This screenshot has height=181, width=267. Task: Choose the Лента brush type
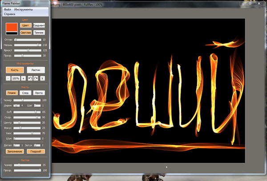pyautogui.click(x=39, y=93)
